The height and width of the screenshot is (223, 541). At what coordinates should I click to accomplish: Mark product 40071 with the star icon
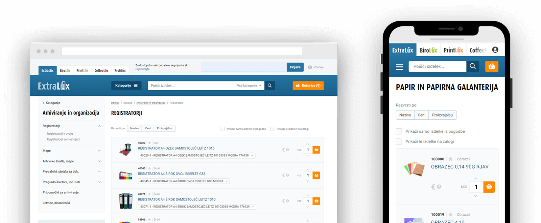(149, 194)
